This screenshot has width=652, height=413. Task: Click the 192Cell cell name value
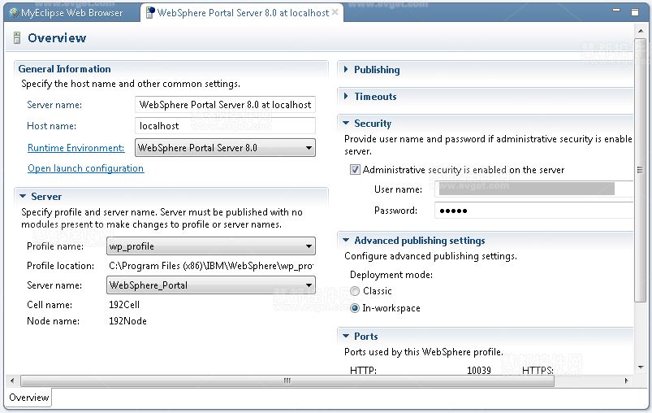124,304
